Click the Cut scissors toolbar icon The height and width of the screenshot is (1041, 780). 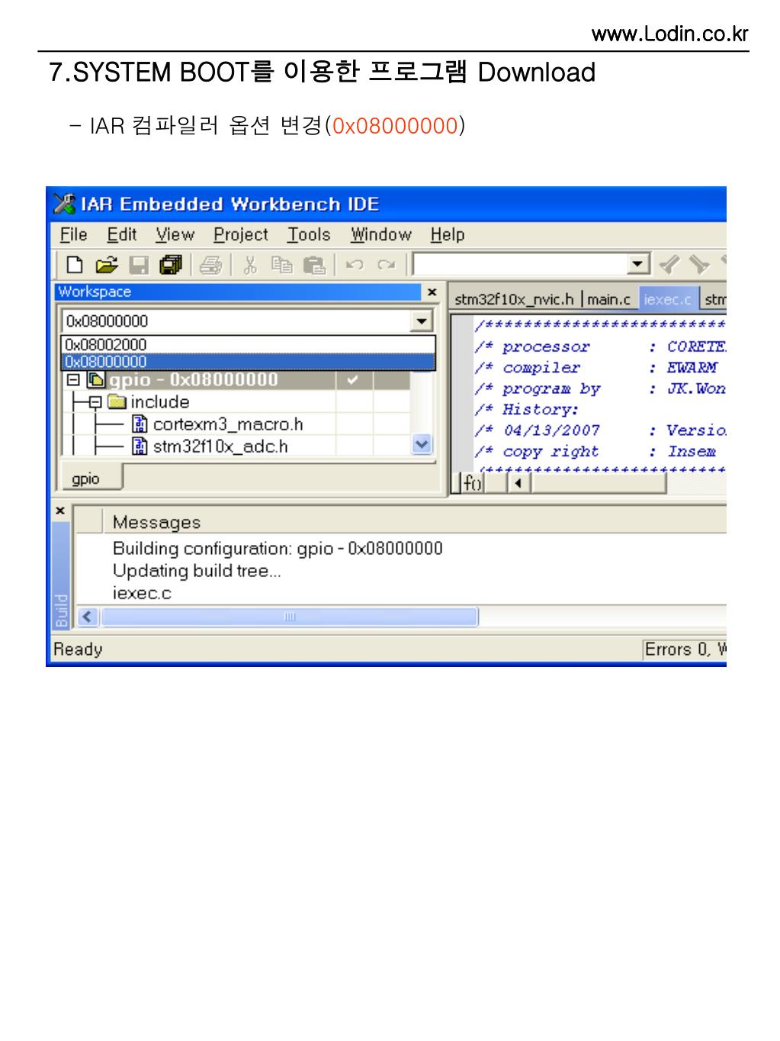(x=250, y=265)
